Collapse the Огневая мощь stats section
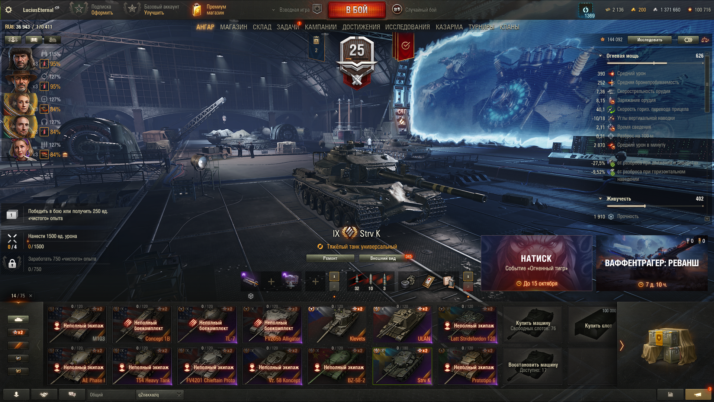 [600, 56]
